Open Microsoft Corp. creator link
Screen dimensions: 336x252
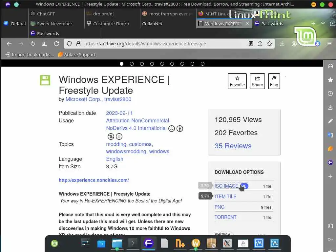coord(84,99)
